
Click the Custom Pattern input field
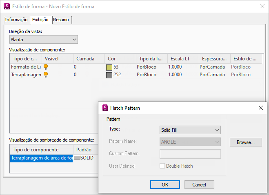tap(190, 154)
